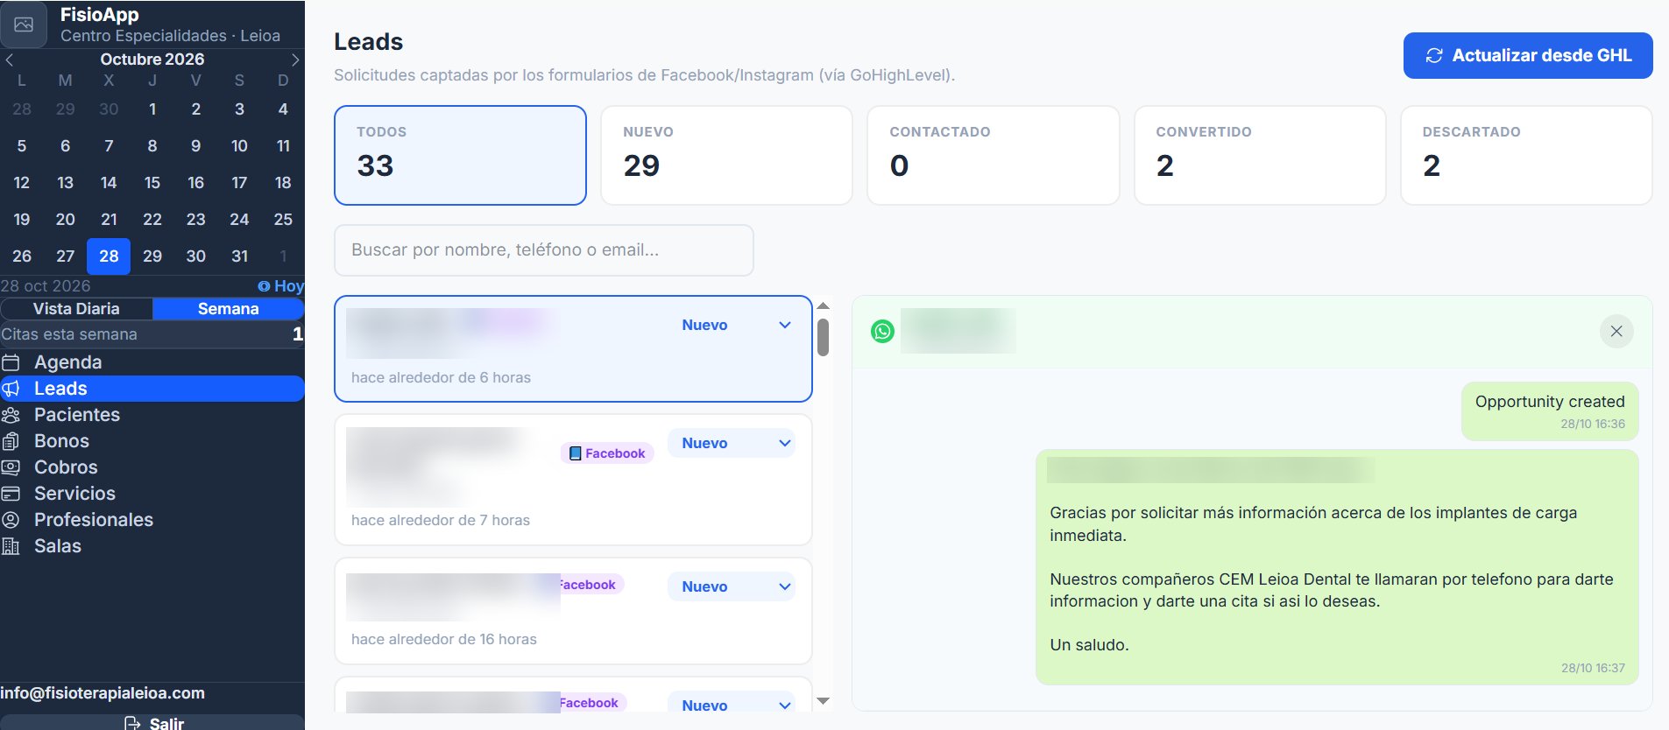The height and width of the screenshot is (730, 1669).
Task: Click scroll-down arrow of leads list
Action: (823, 701)
